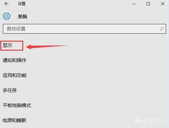
Task: Click the 悟空问答 watermark text
Action: (154, 122)
